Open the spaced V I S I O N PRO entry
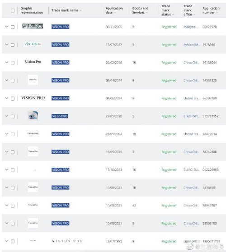The image size is (226, 252). (67, 241)
